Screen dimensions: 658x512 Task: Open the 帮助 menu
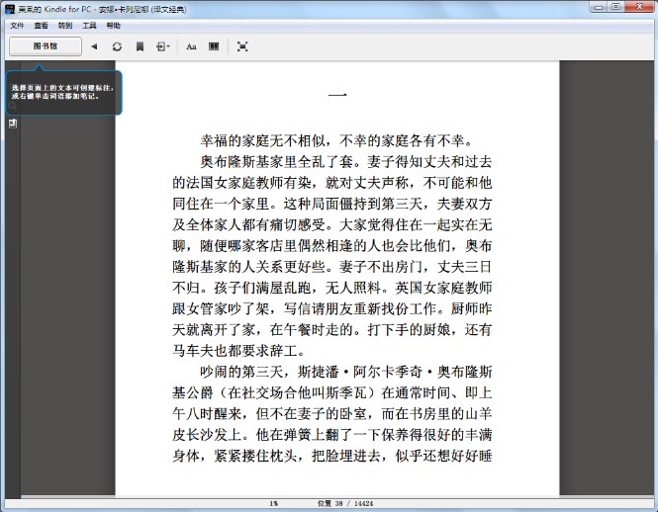click(114, 25)
